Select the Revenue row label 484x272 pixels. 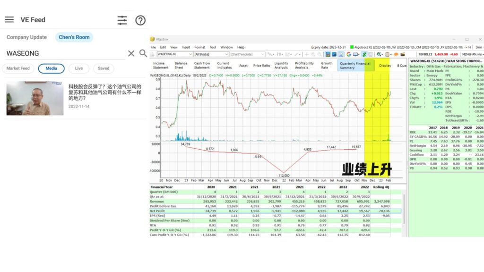(x=157, y=201)
